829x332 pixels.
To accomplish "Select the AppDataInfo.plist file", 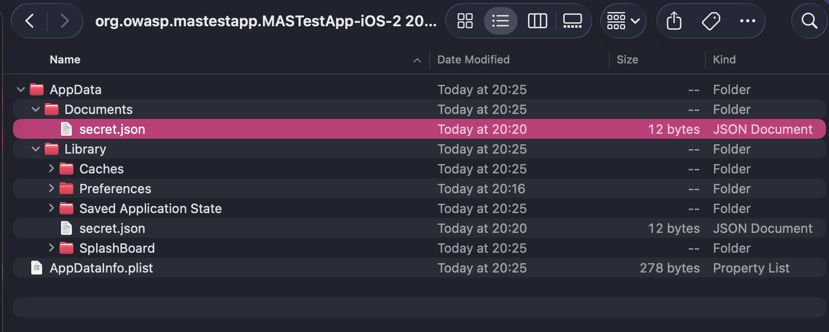I will 101,268.
